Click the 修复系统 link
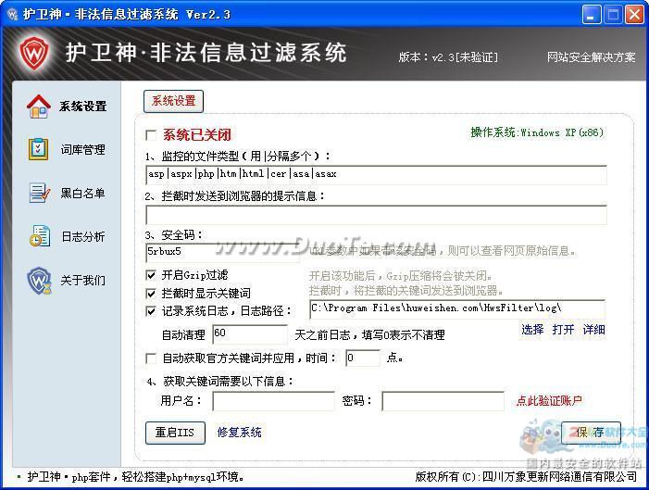 tap(239, 433)
